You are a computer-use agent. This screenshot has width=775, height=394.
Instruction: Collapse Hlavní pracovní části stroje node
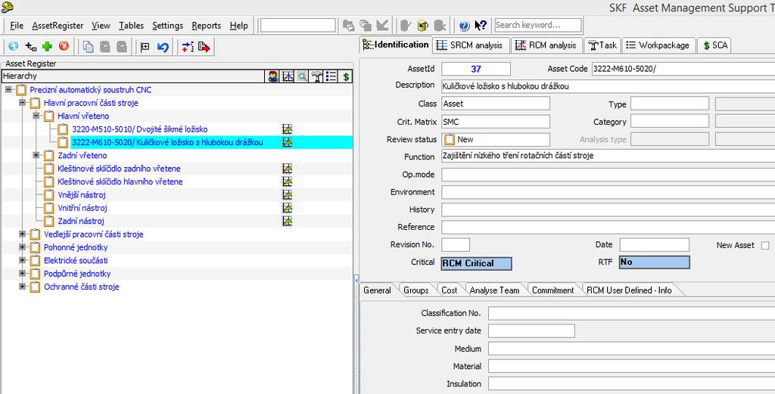tap(22, 103)
